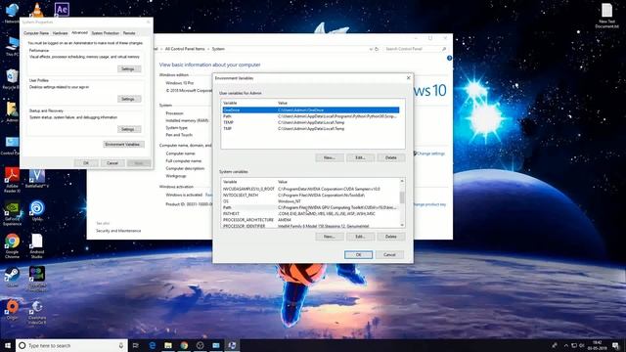The height and width of the screenshot is (352, 626).
Task: Click the Environment Variables button
Action: 124,144
